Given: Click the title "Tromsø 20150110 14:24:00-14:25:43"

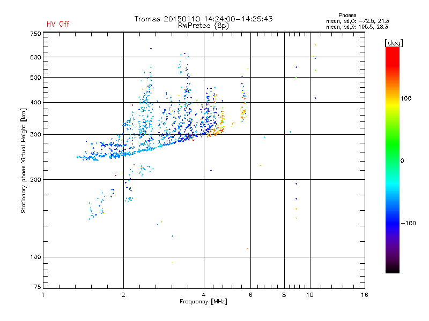Looking at the screenshot, I should coord(203,19).
